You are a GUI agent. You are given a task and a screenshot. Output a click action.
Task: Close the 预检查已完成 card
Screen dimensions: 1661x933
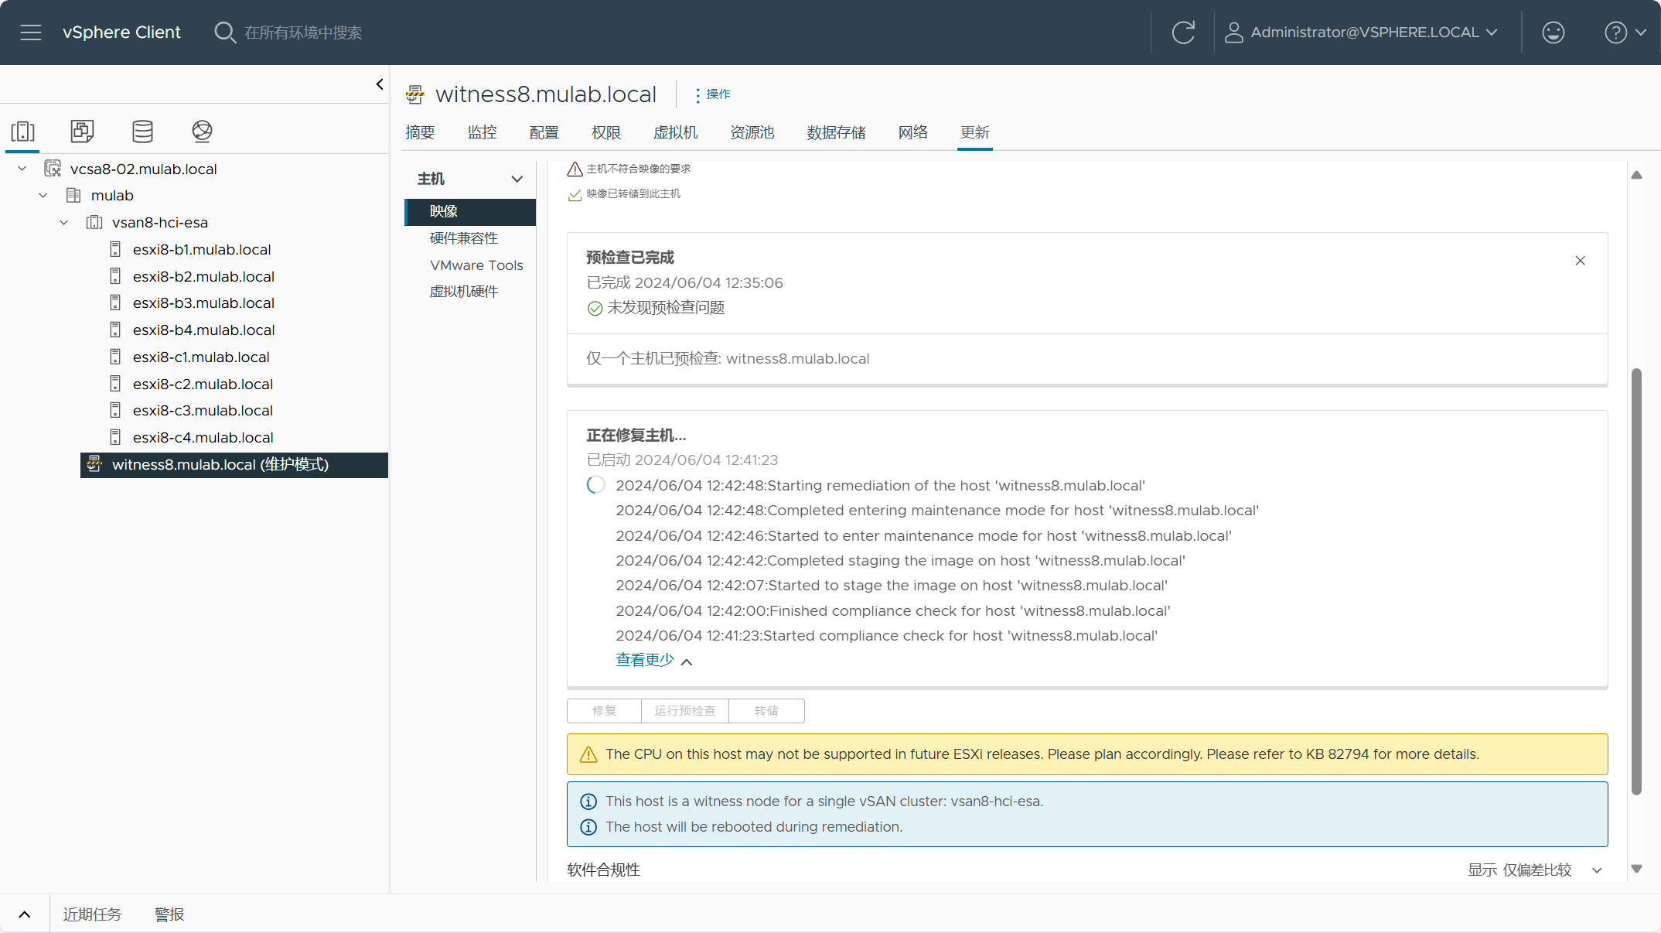(x=1580, y=261)
